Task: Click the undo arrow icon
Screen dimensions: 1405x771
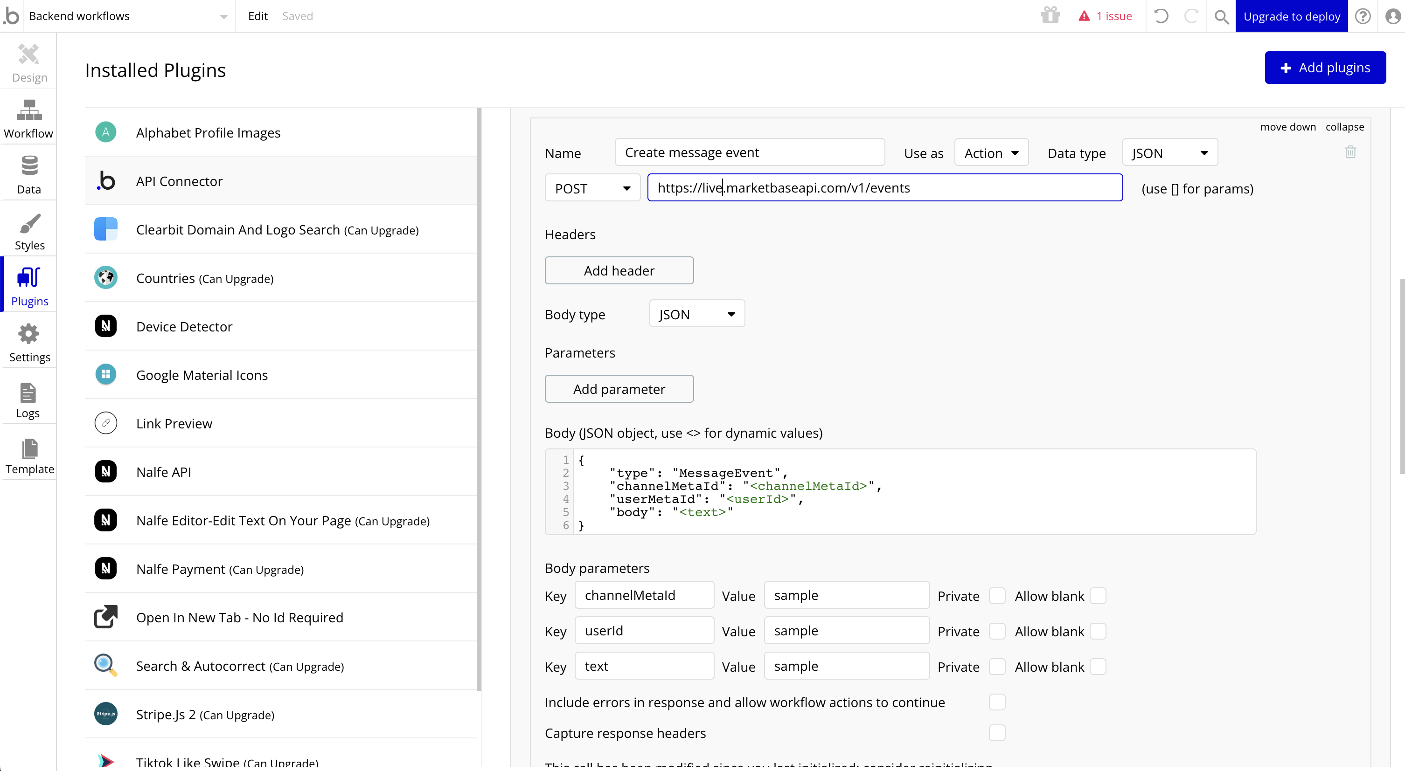Action: (x=1161, y=16)
